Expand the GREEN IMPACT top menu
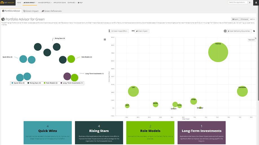The image size is (259, 145). point(30,3)
